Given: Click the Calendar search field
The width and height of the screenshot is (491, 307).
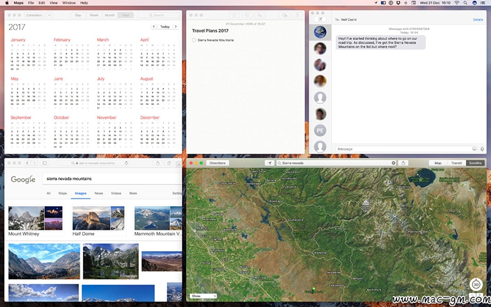Looking at the screenshot, I should 159,15.
